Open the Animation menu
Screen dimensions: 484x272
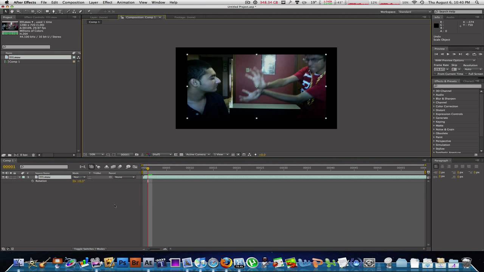pyautogui.click(x=126, y=3)
